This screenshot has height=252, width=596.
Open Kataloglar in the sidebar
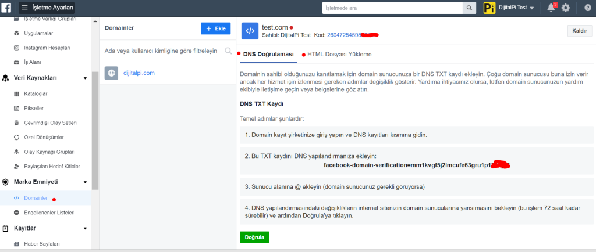point(36,93)
